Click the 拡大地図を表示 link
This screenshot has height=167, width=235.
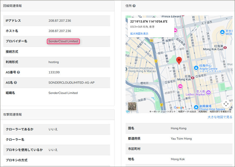(139, 34)
